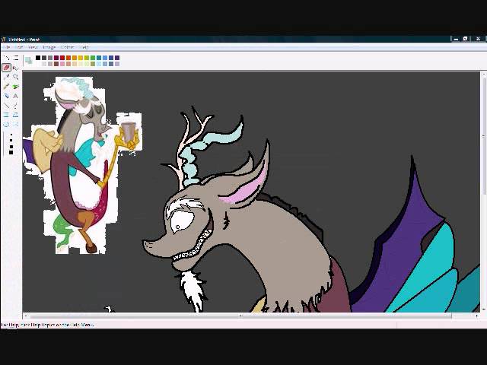Select the Rounded Rectangle tool

pyautogui.click(x=16, y=125)
